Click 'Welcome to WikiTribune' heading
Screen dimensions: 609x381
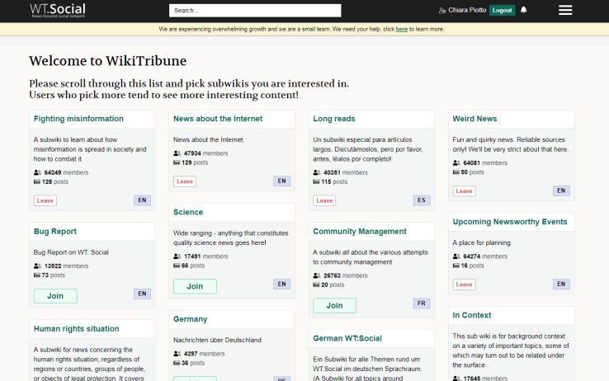pyautogui.click(x=107, y=61)
